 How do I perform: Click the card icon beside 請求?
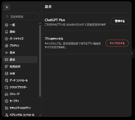tap(7, 60)
